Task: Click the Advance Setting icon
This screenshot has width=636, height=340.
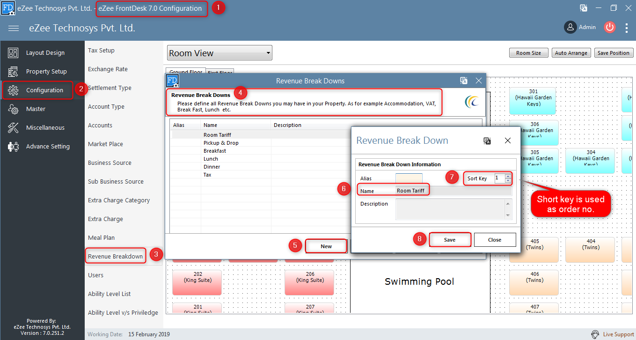Action: 13,147
